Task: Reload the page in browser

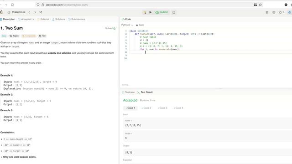Action: [x=12, y=5]
